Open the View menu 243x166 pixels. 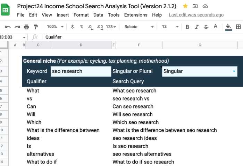pyautogui.click(x=47, y=15)
